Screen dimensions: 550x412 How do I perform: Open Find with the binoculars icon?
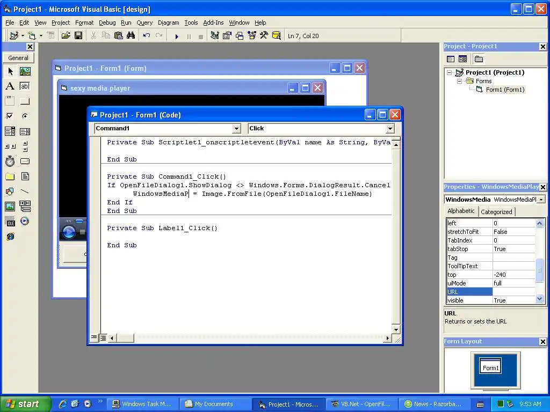pyautogui.click(x=131, y=36)
